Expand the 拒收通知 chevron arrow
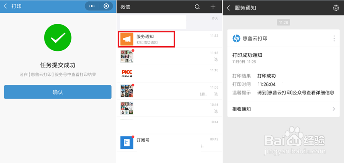 (334, 109)
